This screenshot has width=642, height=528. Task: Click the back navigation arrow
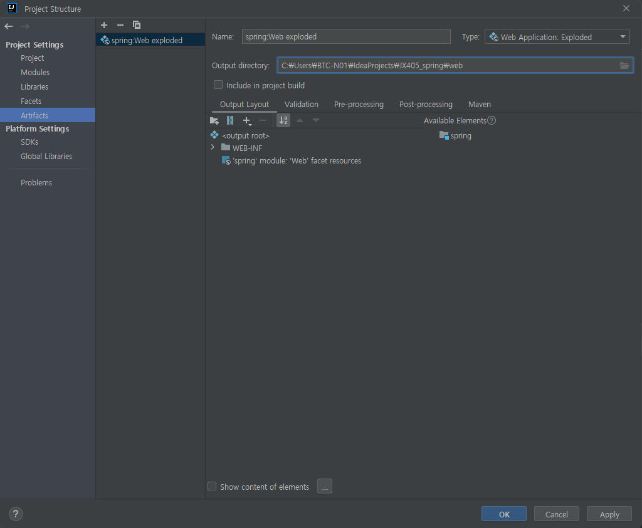(x=9, y=26)
